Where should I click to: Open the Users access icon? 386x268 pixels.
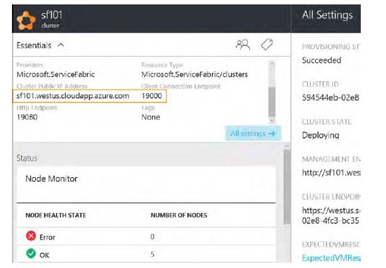[243, 45]
